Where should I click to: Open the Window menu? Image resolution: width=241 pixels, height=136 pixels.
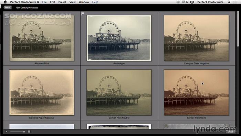(84, 2)
